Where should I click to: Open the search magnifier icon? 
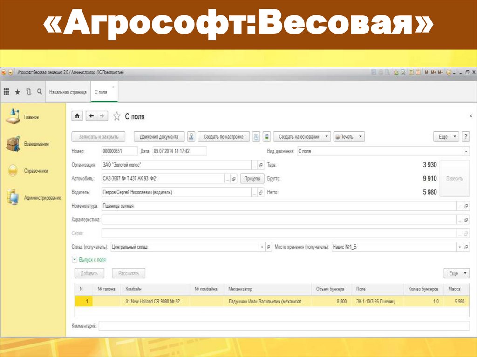click(x=40, y=92)
